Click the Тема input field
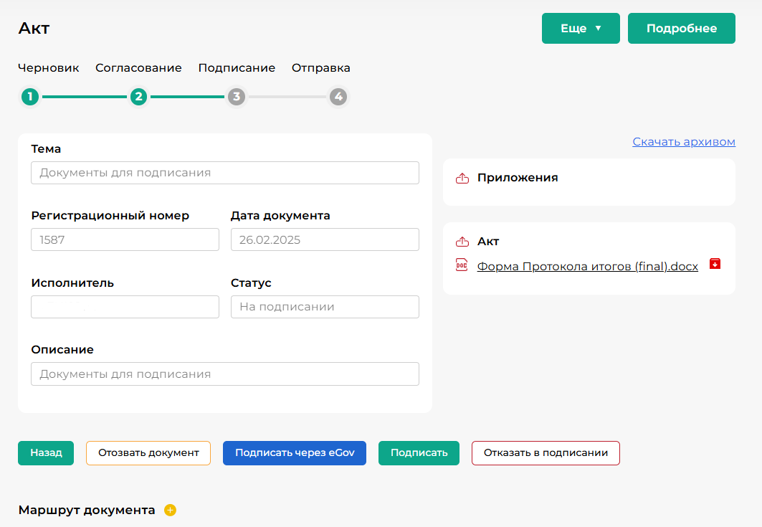This screenshot has height=527, width=762. [x=225, y=173]
